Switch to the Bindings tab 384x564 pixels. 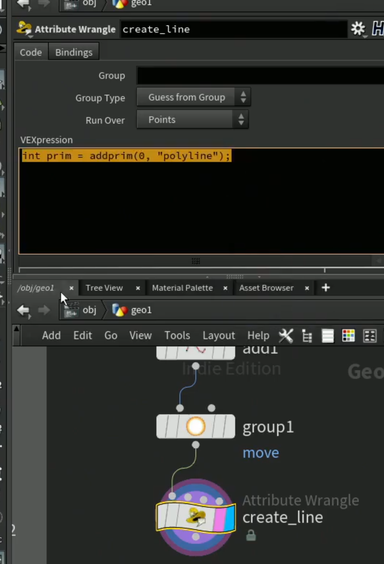(x=74, y=52)
